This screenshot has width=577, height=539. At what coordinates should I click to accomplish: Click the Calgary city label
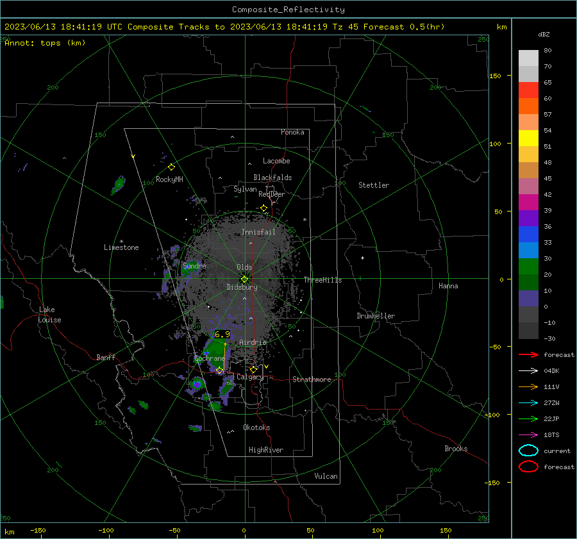point(250,377)
